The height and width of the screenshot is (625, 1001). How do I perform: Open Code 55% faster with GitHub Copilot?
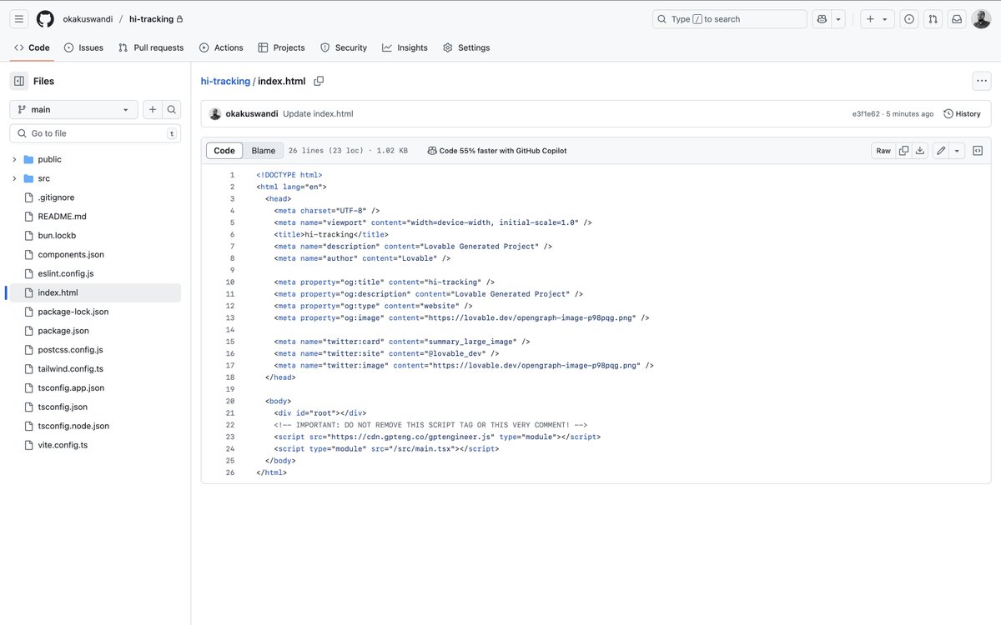tap(497, 151)
